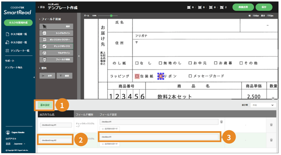Click the green new task button
The image size is (281, 155).
pos(18,23)
